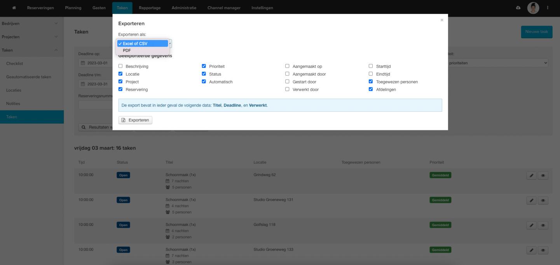560x265 pixels.
Task: Click the cloud download icon
Action: pos(518,8)
